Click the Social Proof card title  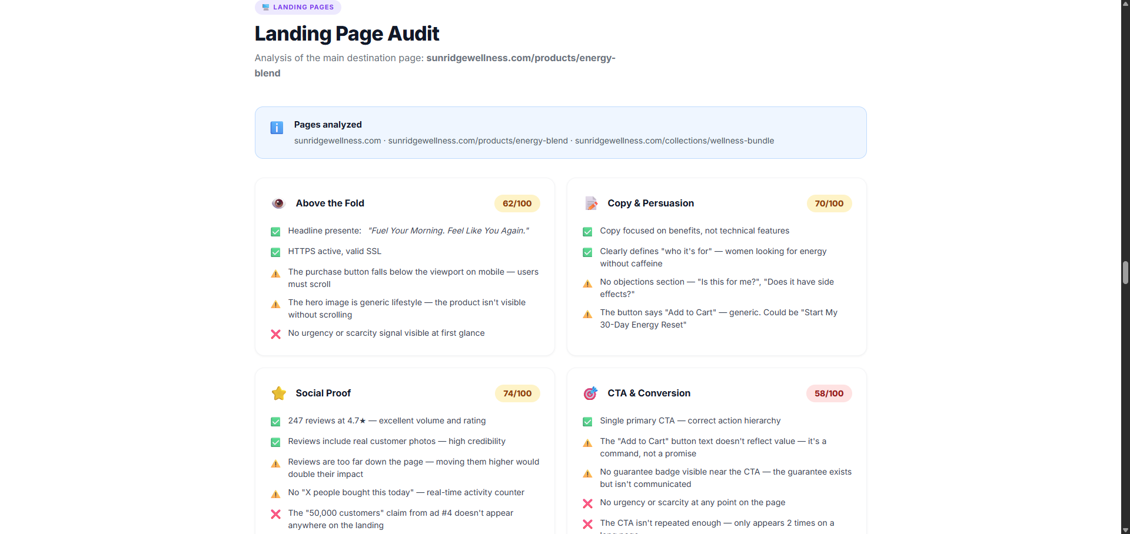pos(323,393)
